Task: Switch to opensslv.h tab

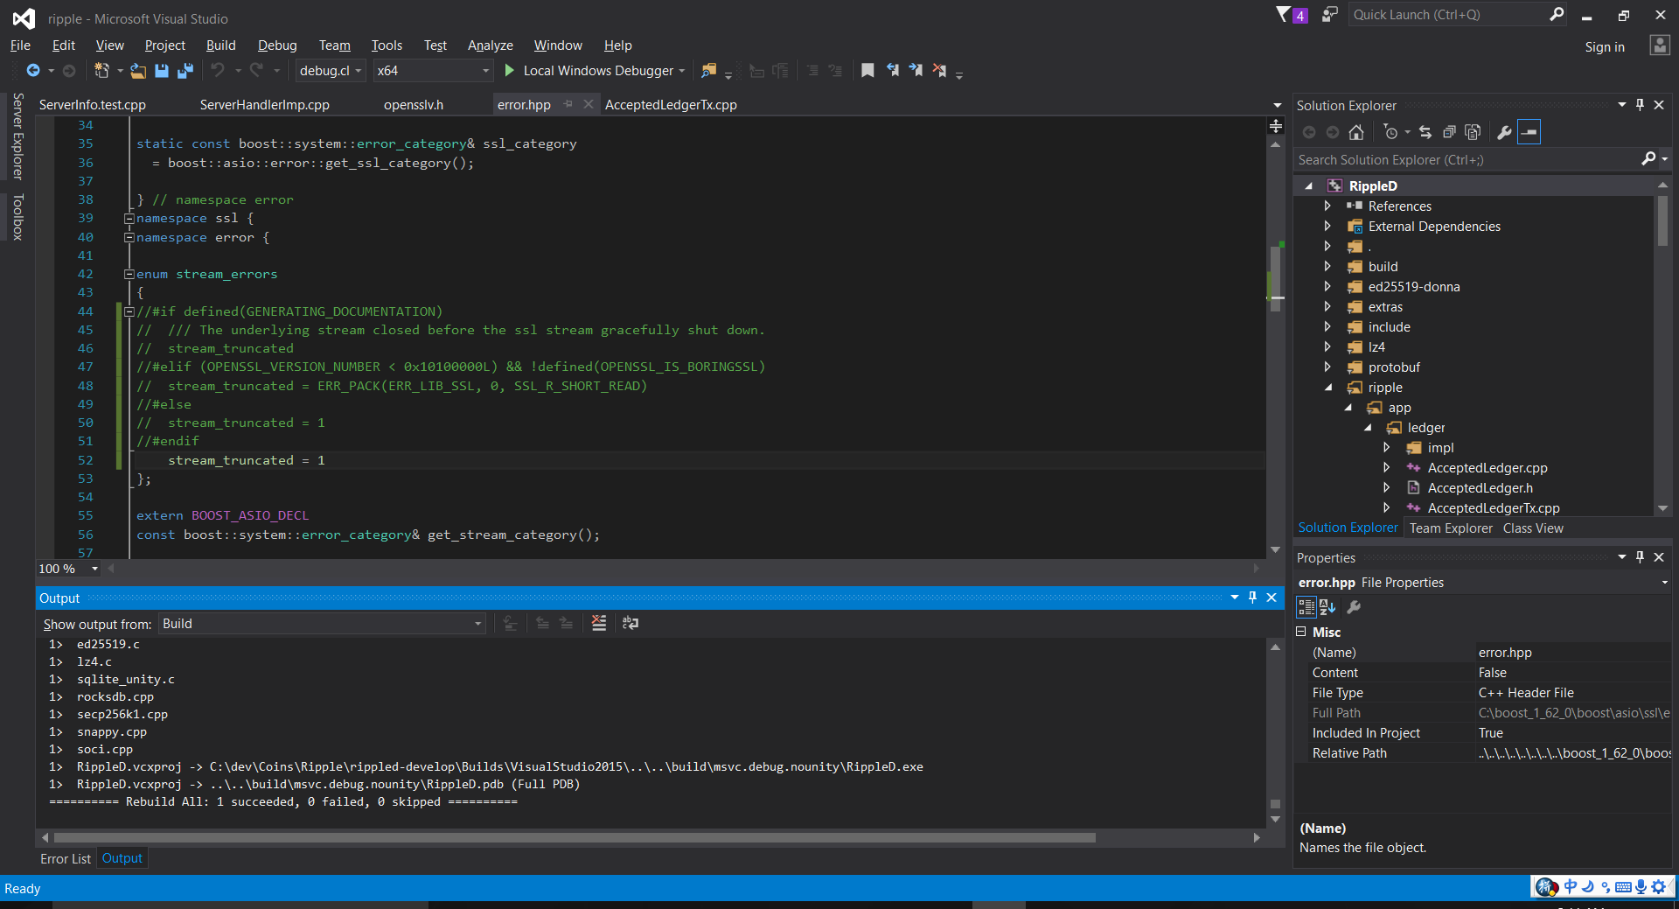Action: [x=414, y=105]
